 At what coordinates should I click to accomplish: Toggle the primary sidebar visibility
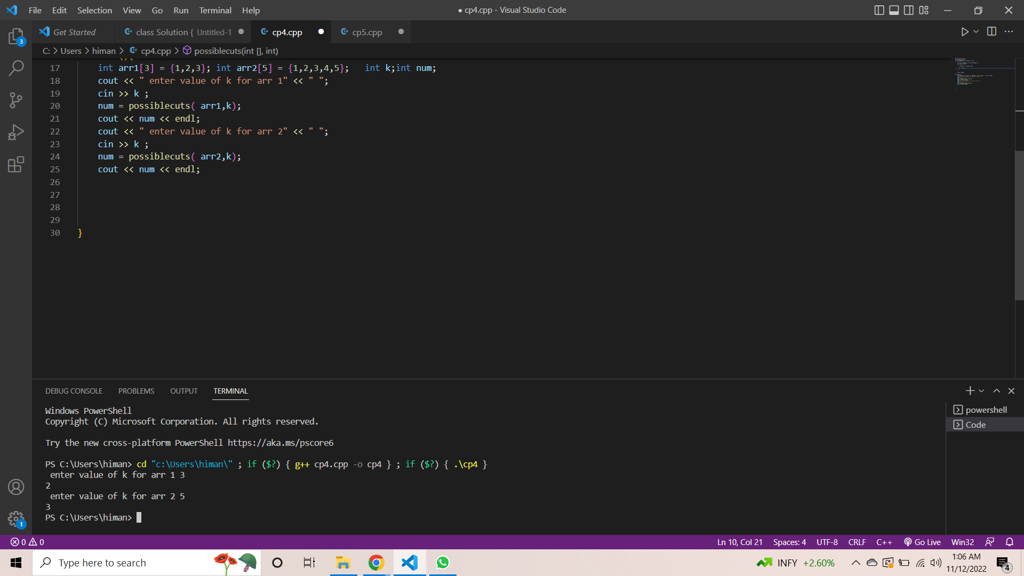point(879,10)
